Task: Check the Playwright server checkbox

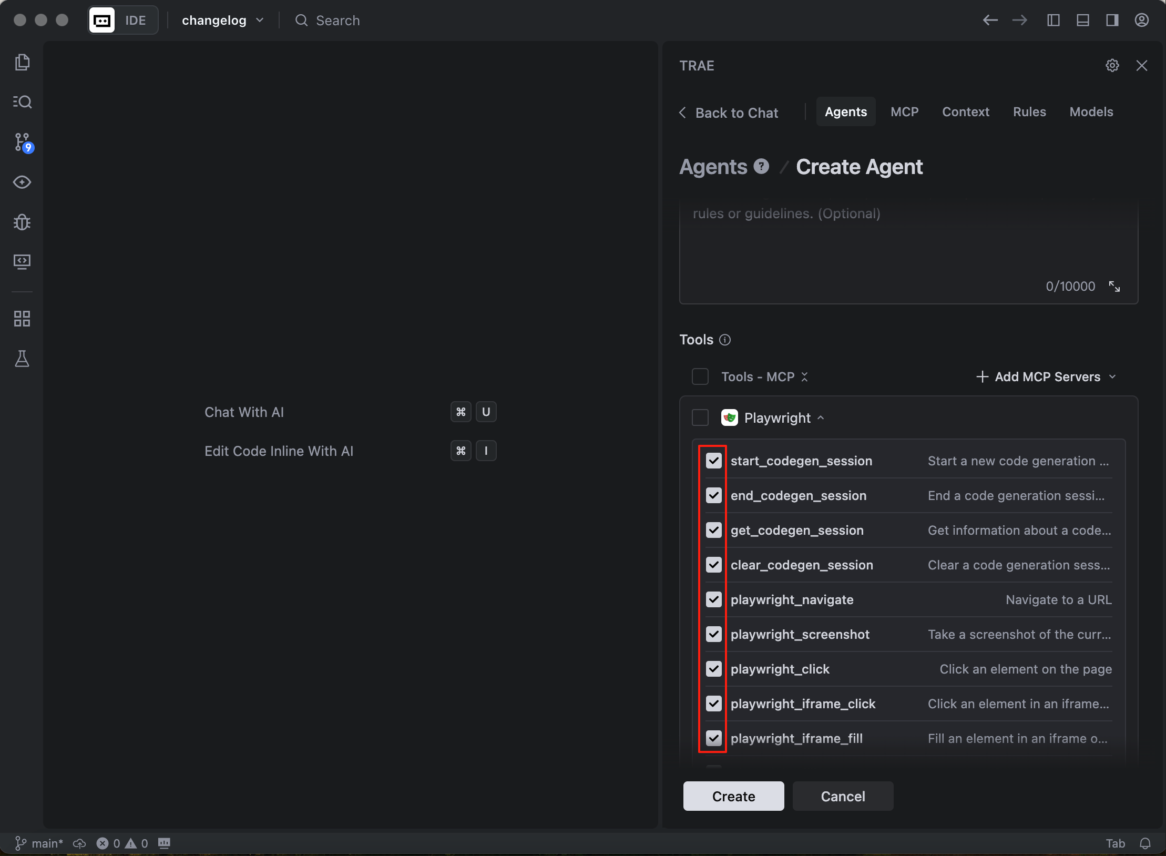Action: tap(700, 417)
